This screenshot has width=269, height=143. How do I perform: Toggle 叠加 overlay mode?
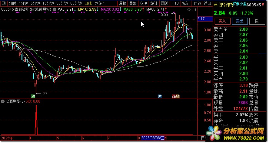click(x=133, y=4)
